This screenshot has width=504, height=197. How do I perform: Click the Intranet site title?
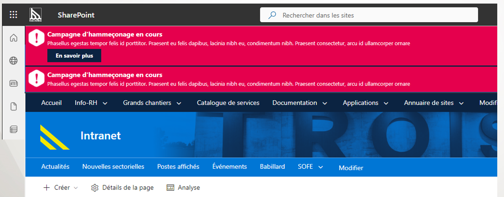(x=101, y=136)
